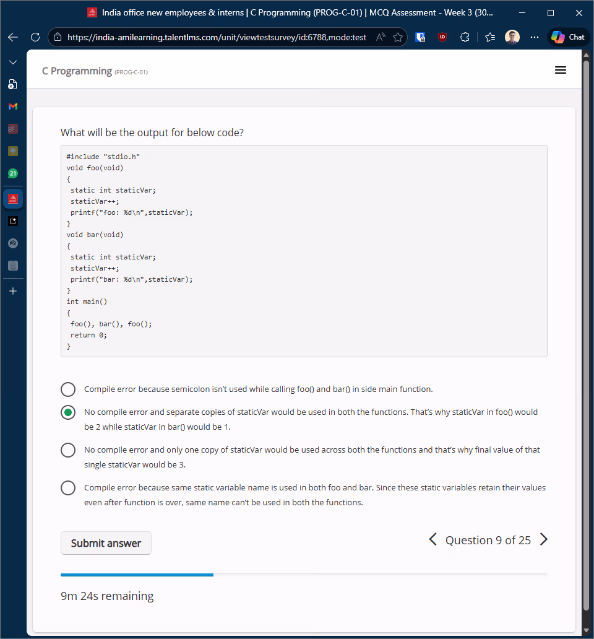Select the semicolon compile error option
Image resolution: width=594 pixels, height=639 pixels.
pyautogui.click(x=68, y=389)
